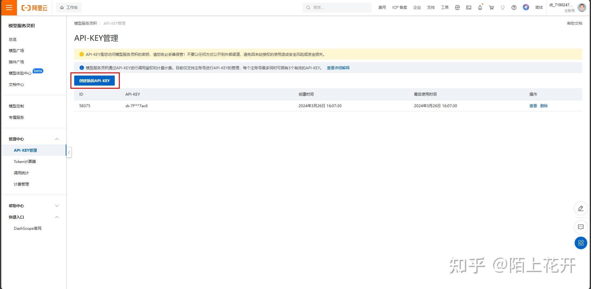Click the search input field
This screenshot has width=591, height=289.
[x=336, y=7]
